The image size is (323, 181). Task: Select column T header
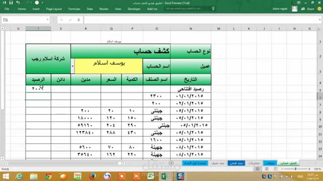pos(38,29)
